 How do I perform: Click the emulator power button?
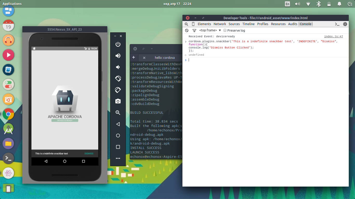(118, 44)
